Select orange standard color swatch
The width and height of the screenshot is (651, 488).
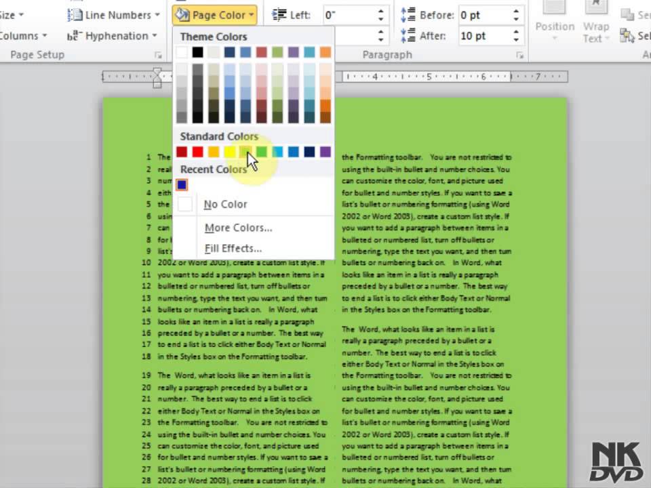pyautogui.click(x=214, y=152)
